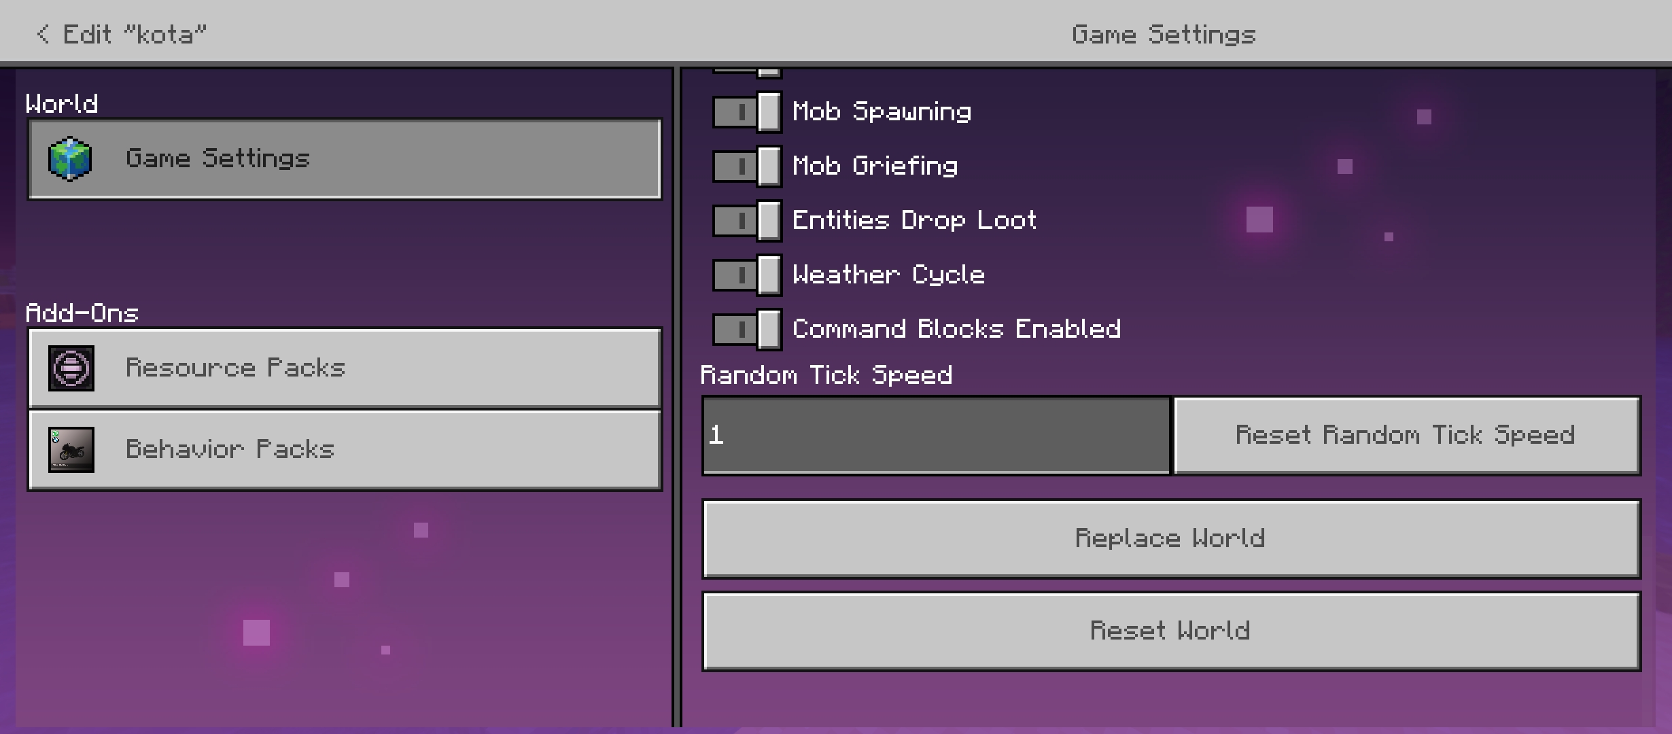1672x734 pixels.
Task: Click the Reset World button
Action: [x=1171, y=631]
